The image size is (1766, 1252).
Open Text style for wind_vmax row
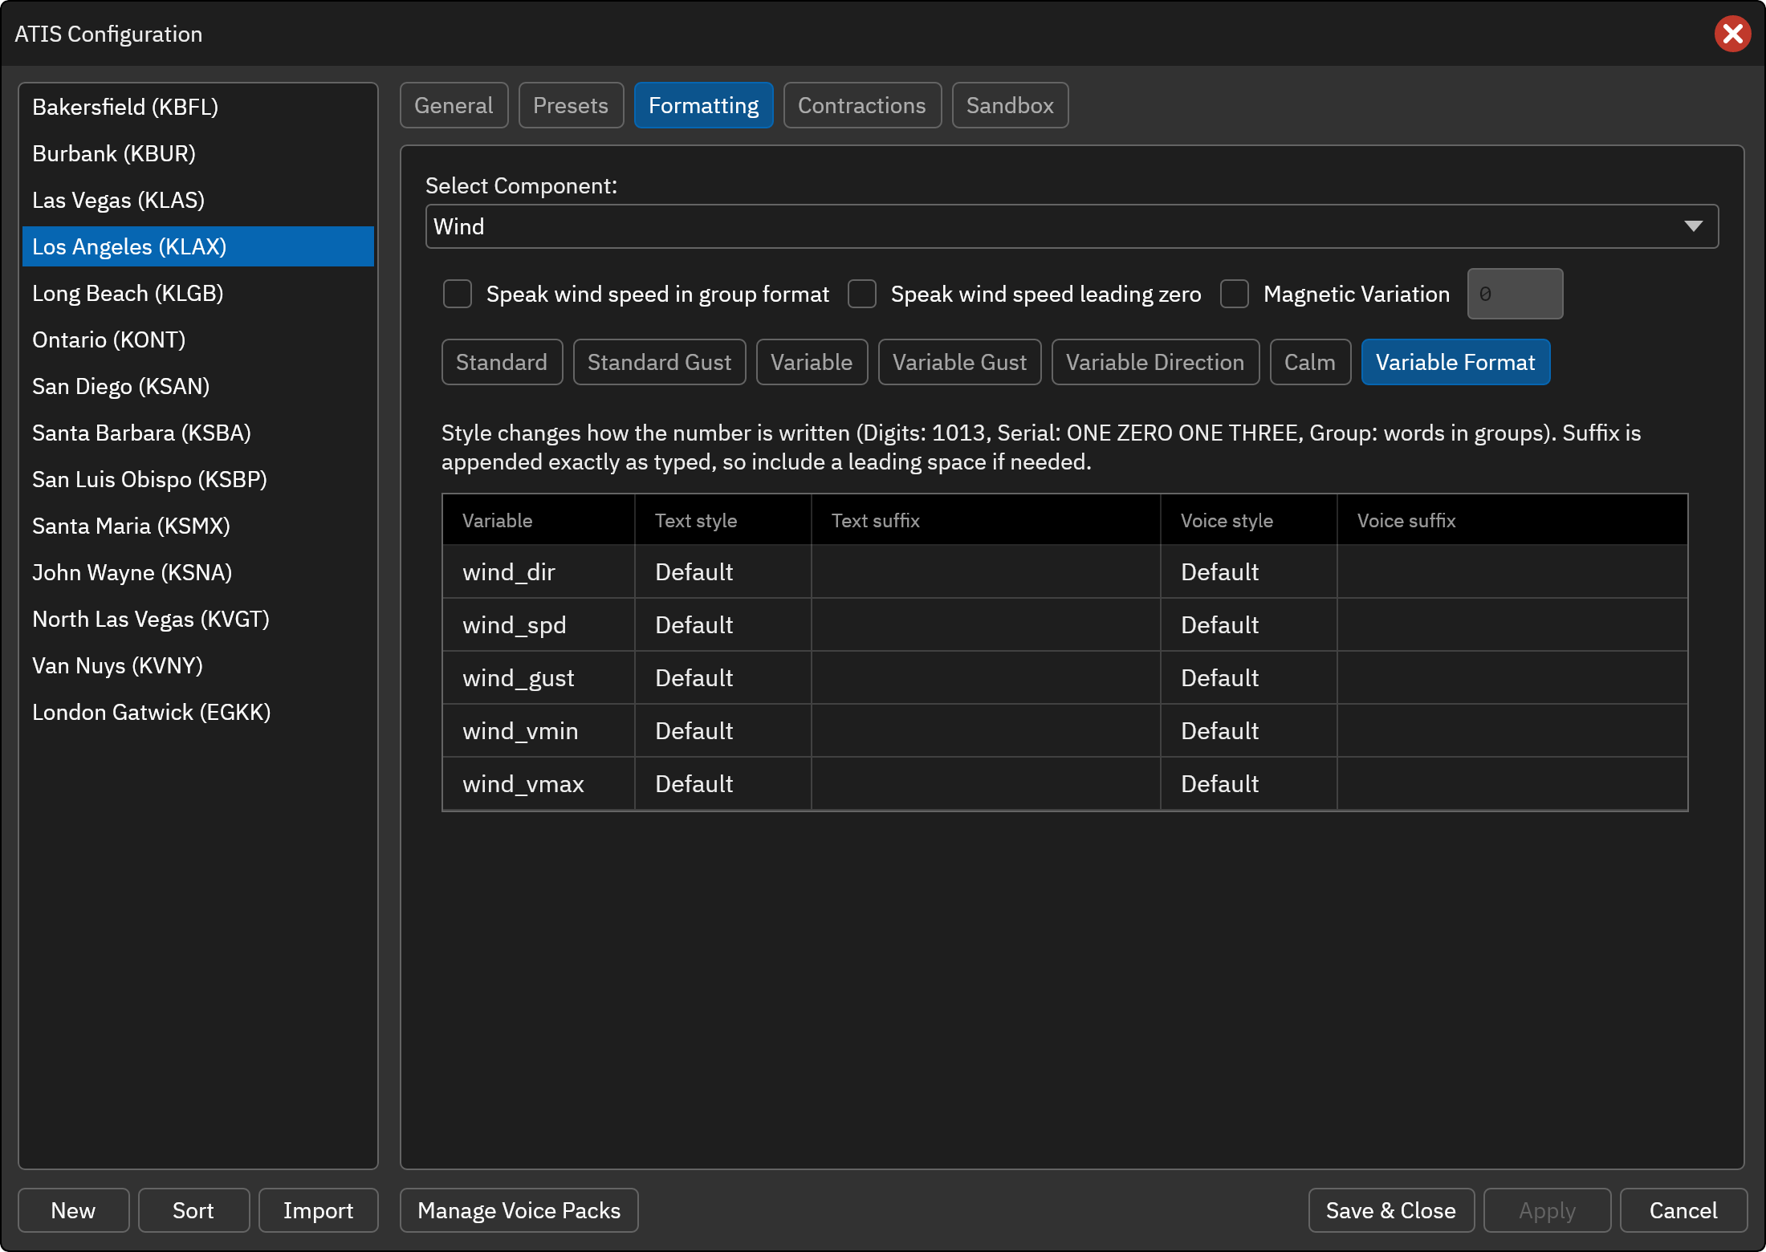[x=722, y=783]
